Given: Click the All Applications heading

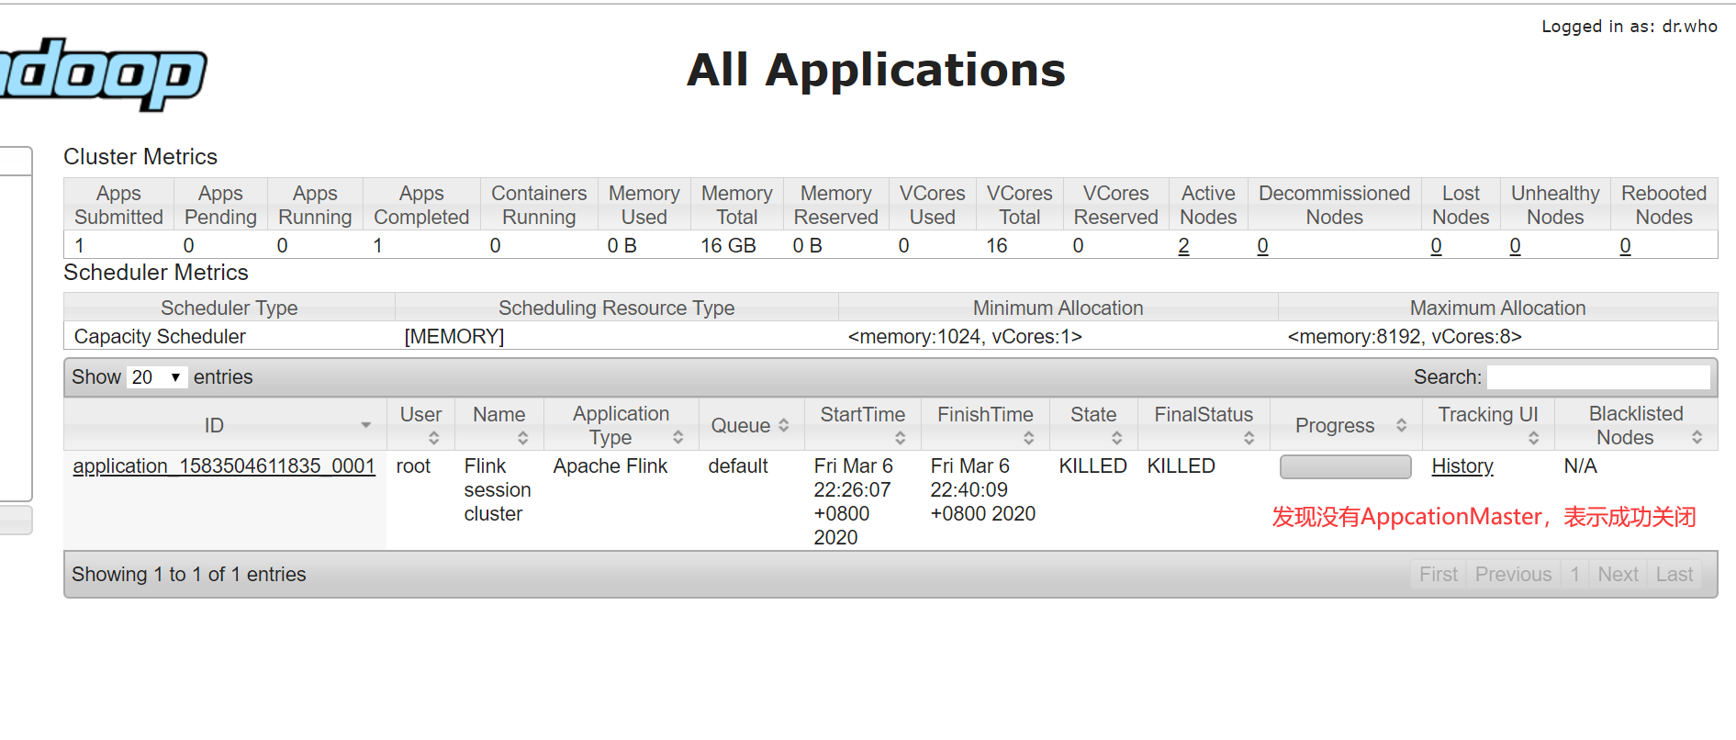Looking at the screenshot, I should 876,71.
